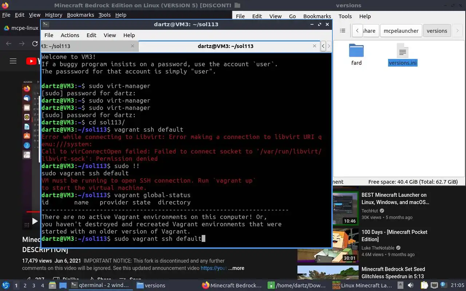Open Firefox Bookmarks menu
The image size is (466, 291).
pyautogui.click(x=80, y=15)
